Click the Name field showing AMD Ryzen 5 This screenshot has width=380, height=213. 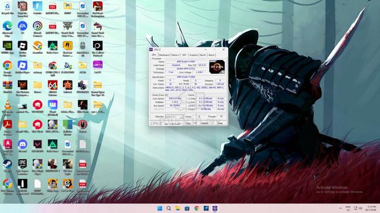[186, 62]
